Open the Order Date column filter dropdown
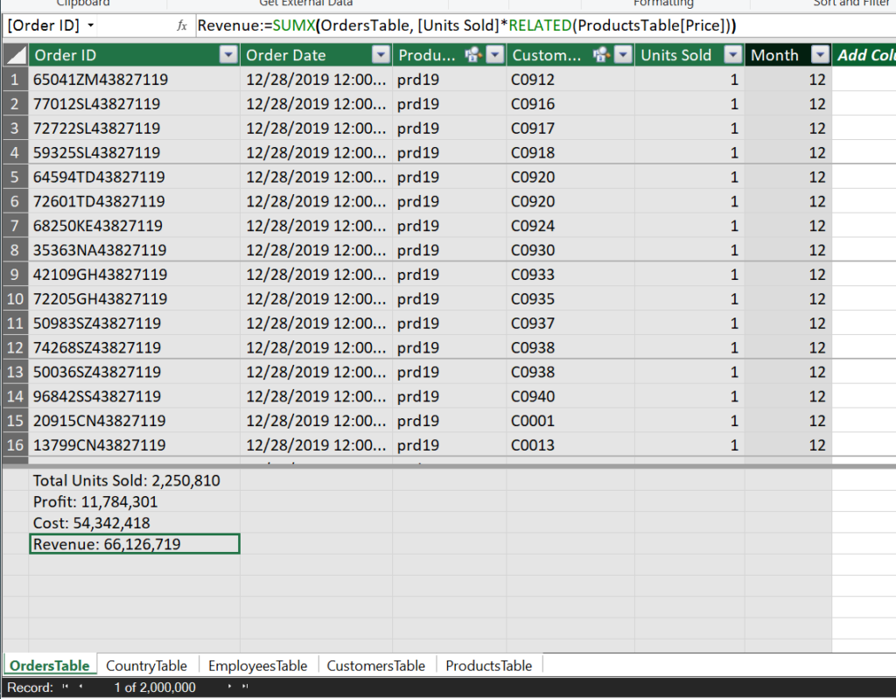Viewport: 896px width, 699px height. tap(381, 55)
